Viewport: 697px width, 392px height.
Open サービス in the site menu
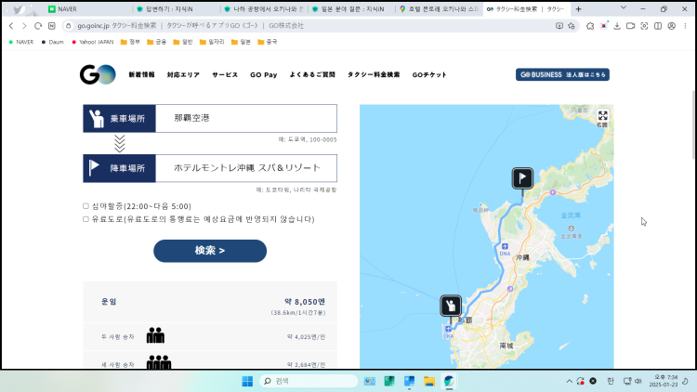[225, 74]
